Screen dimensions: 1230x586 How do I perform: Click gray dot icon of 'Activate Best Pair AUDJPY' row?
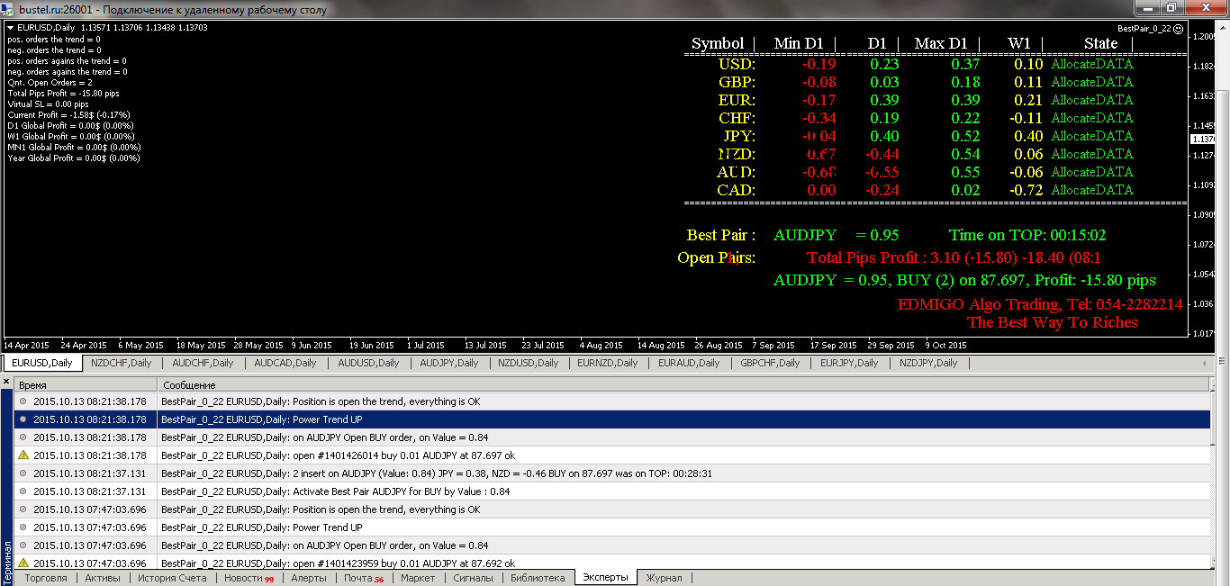click(23, 491)
